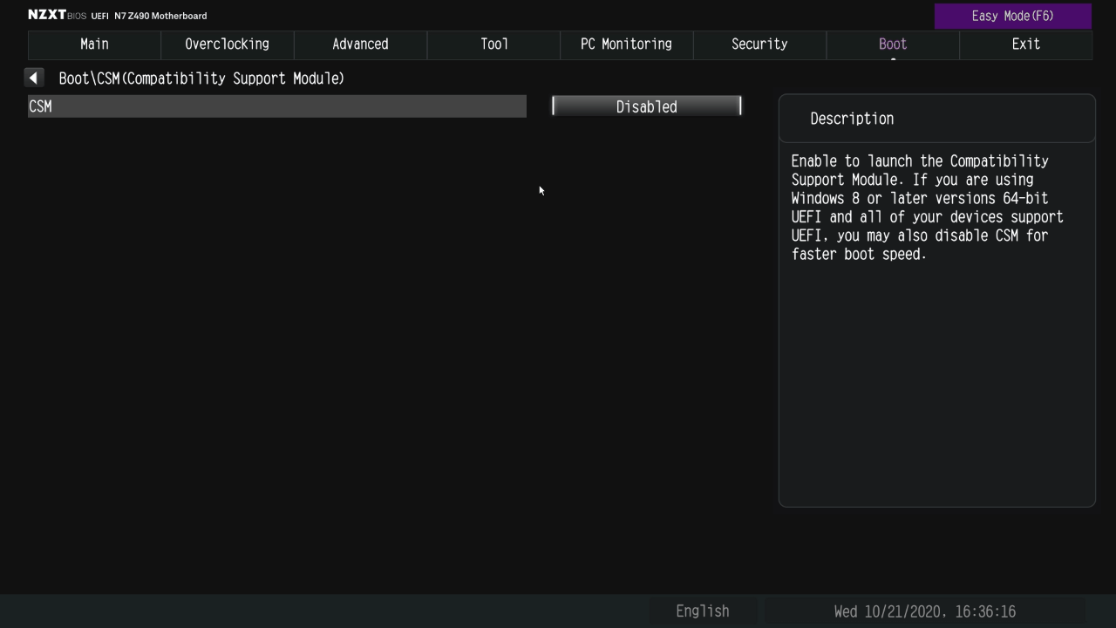Change the language from English

702,611
